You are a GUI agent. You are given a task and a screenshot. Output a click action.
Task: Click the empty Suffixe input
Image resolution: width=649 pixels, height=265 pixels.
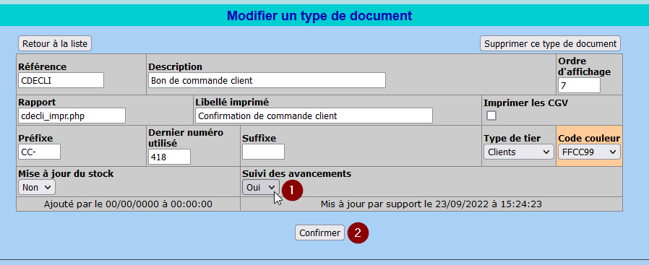pyautogui.click(x=263, y=152)
